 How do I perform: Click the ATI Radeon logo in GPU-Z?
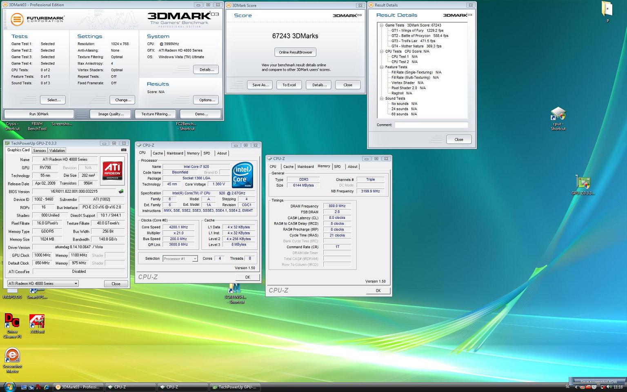[x=112, y=171]
